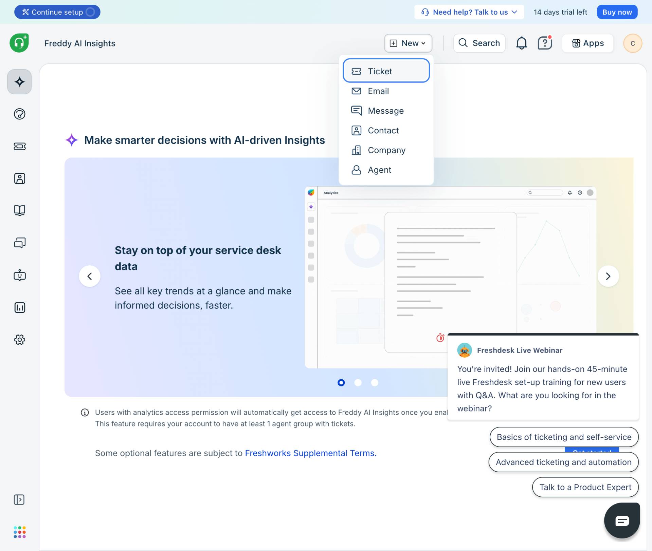Select the first carousel dot indicator
The height and width of the screenshot is (551, 652).
pyautogui.click(x=341, y=383)
